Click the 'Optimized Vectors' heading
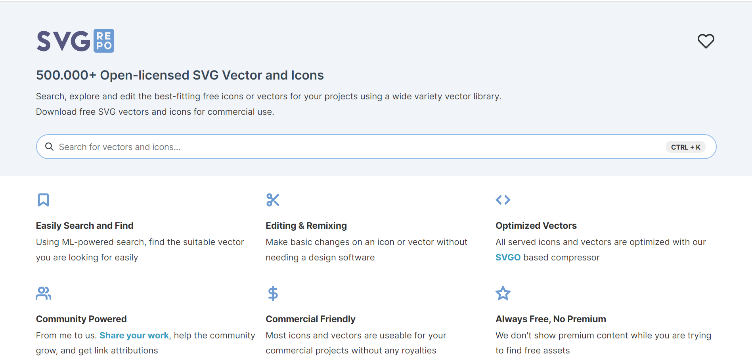This screenshot has height=357, width=752. pos(536,226)
